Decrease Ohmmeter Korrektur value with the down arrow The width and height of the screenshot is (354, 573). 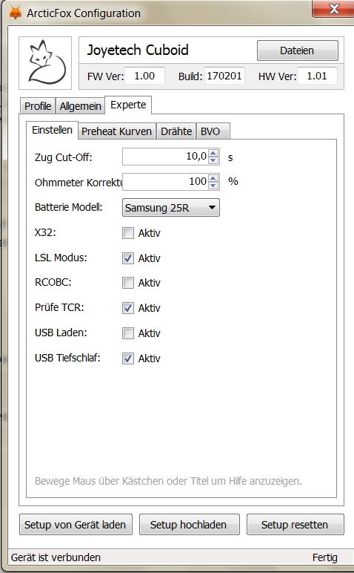(x=213, y=186)
